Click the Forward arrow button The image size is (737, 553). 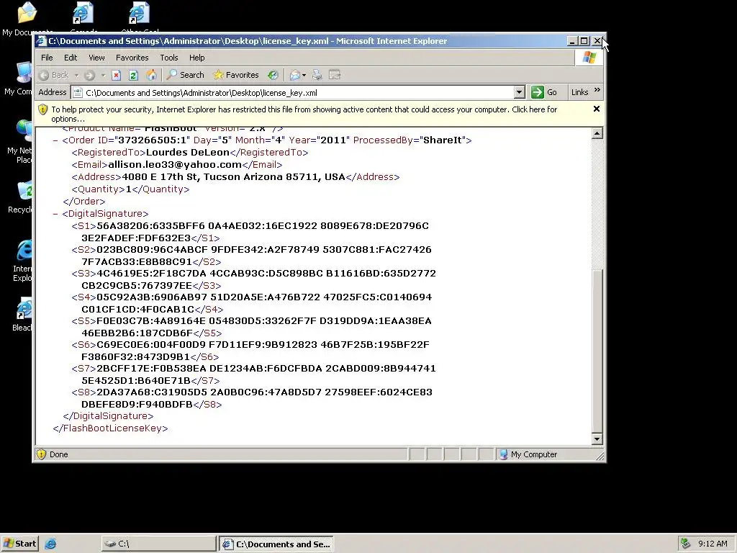click(90, 75)
